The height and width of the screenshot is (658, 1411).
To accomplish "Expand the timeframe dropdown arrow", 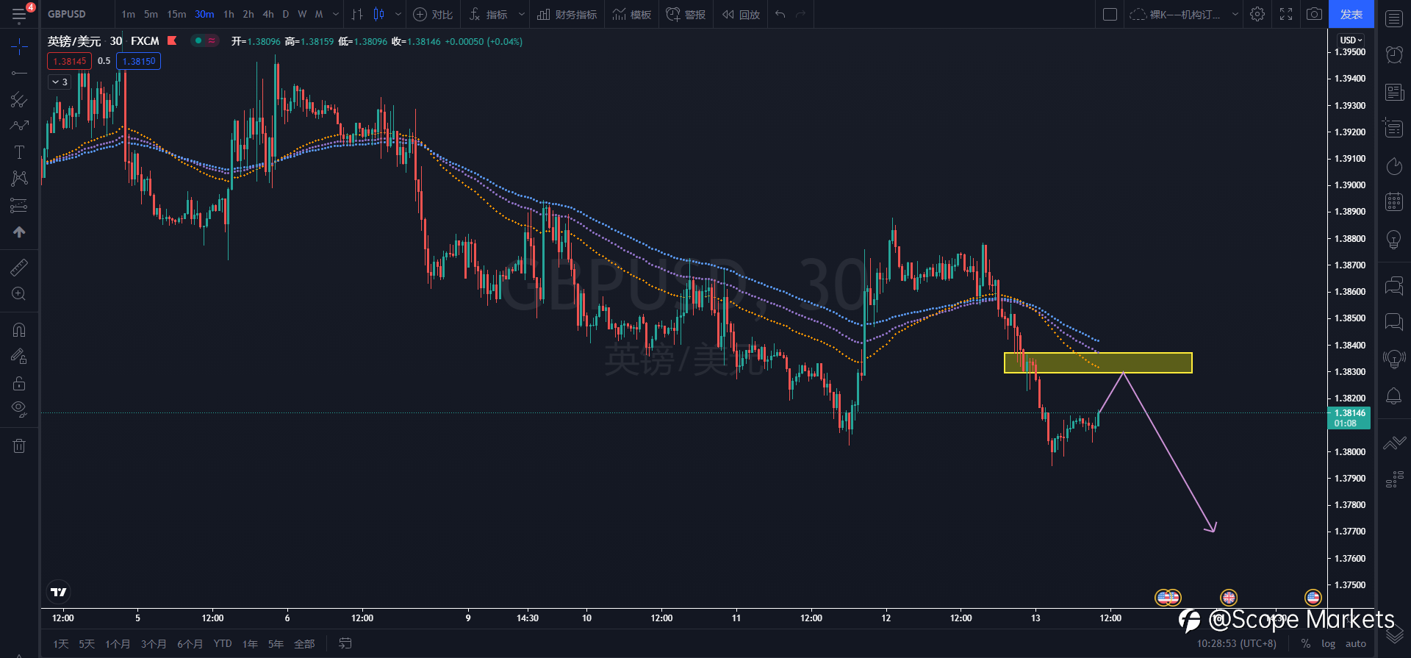I will tap(336, 14).
